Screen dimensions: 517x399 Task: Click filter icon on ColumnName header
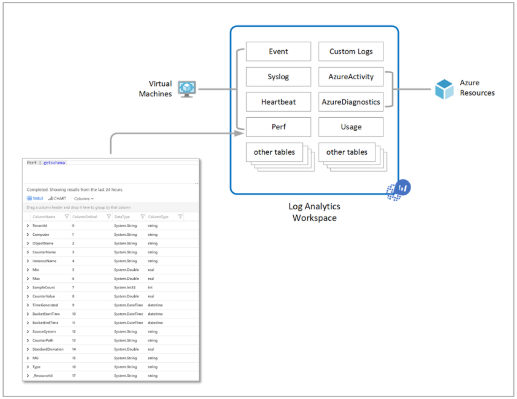tap(67, 216)
